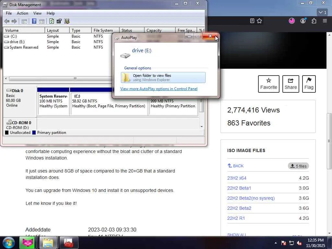Open the View menu
Screen dimensions: 332x249
[x=37, y=13]
